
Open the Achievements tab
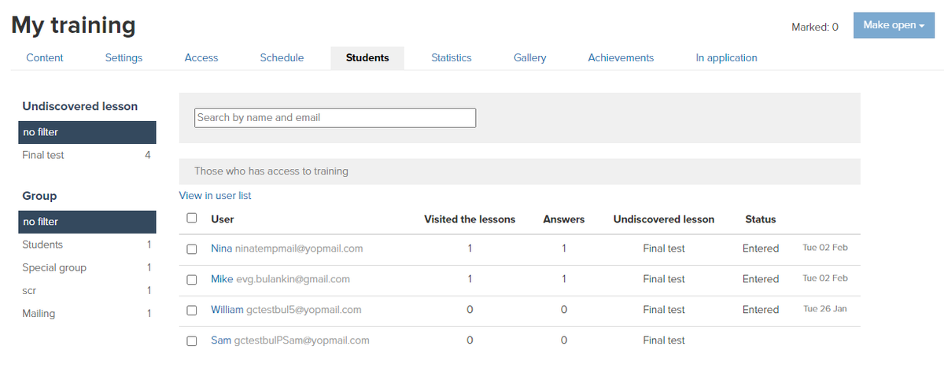pos(621,57)
